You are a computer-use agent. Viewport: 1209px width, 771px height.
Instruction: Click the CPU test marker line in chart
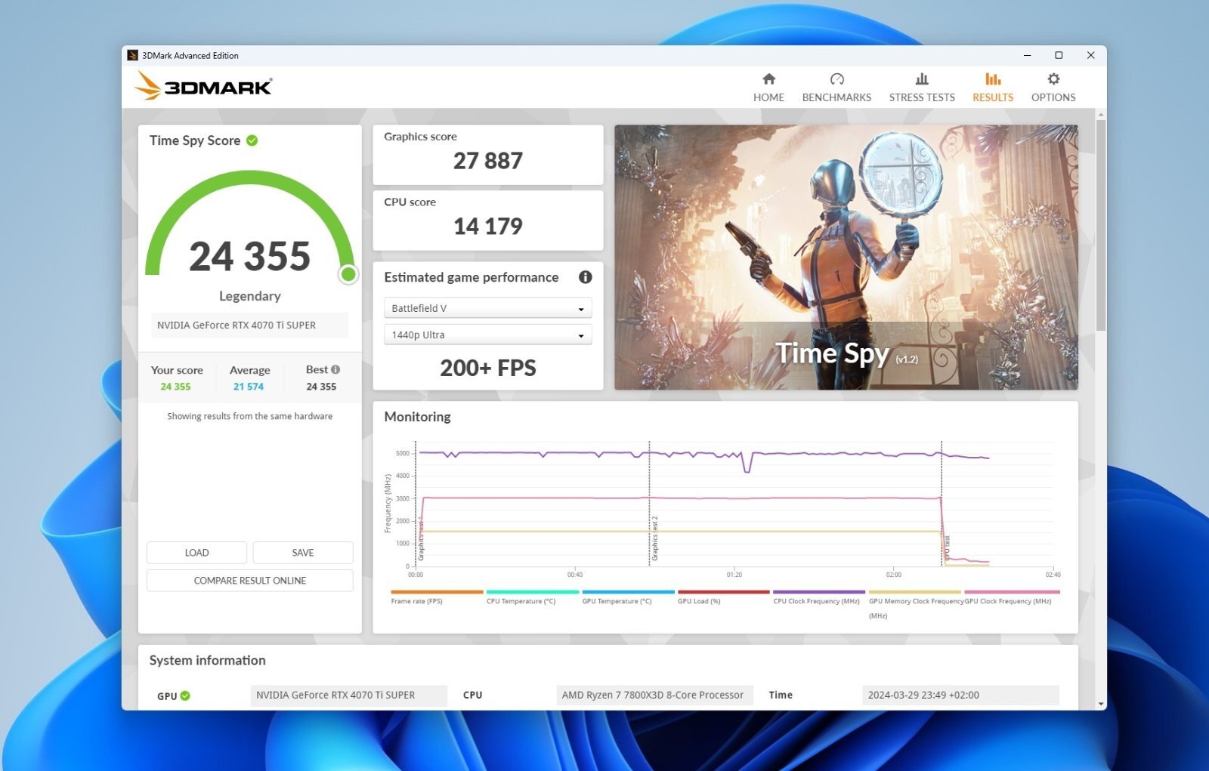pyautogui.click(x=942, y=504)
